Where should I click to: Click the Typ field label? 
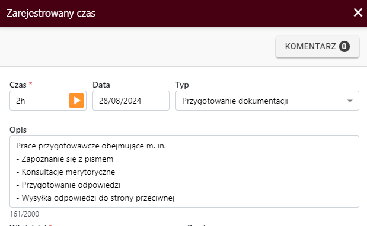click(182, 85)
